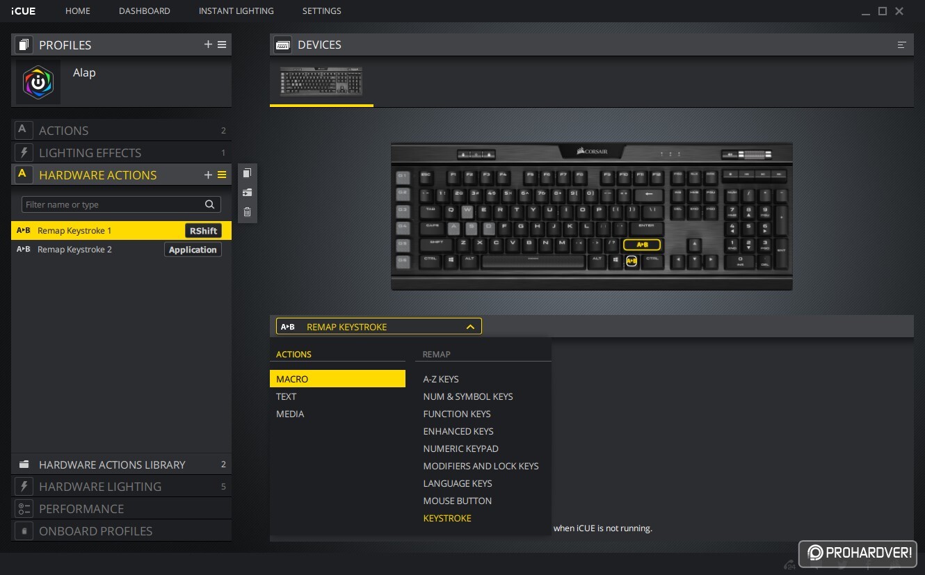Select Remap Keystroke 1 action
925x575 pixels.
tap(121, 230)
